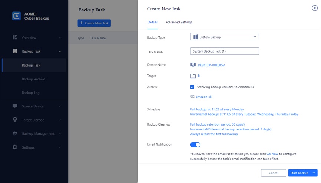The height and width of the screenshot is (183, 321).
Task: Uncheck Archiving backup versions to Amazon S3
Action: point(192,87)
